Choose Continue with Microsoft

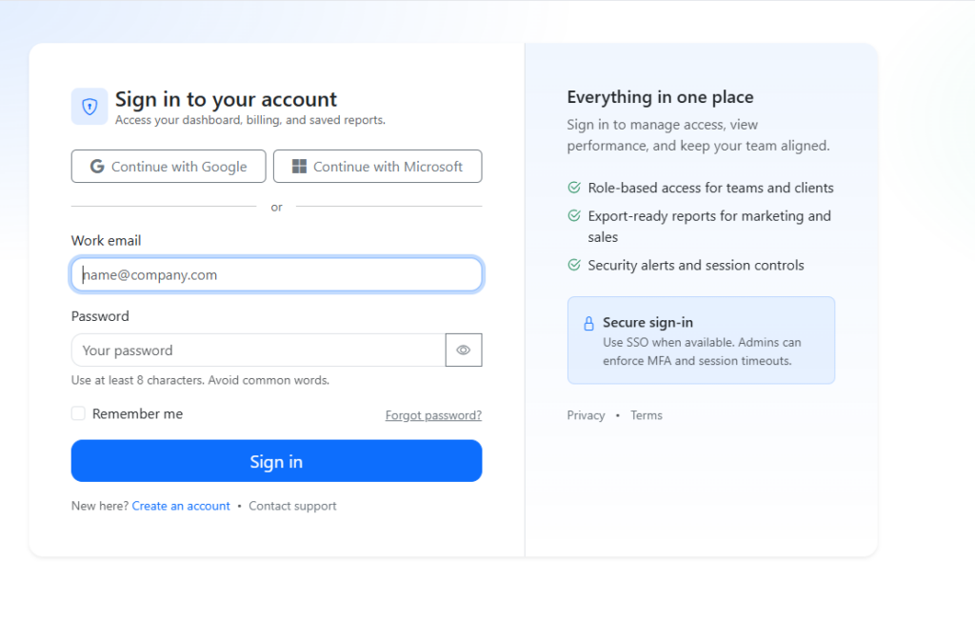[x=377, y=167]
